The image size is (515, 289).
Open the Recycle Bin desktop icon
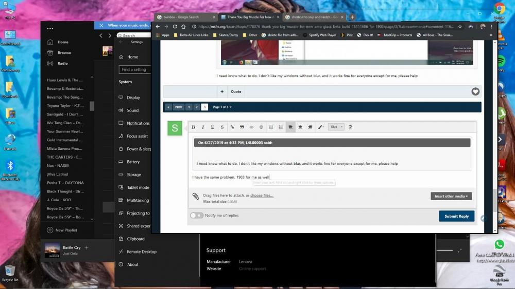(x=10, y=273)
